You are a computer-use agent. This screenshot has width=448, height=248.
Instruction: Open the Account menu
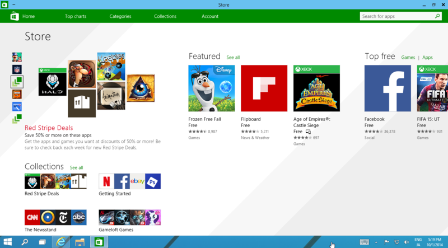pyautogui.click(x=210, y=16)
